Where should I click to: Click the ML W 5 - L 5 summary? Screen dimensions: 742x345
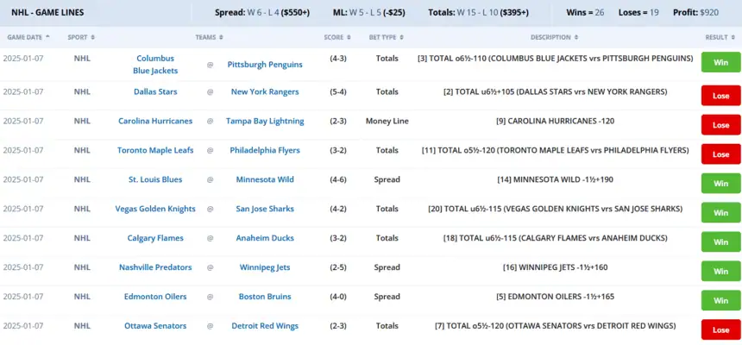(x=369, y=13)
